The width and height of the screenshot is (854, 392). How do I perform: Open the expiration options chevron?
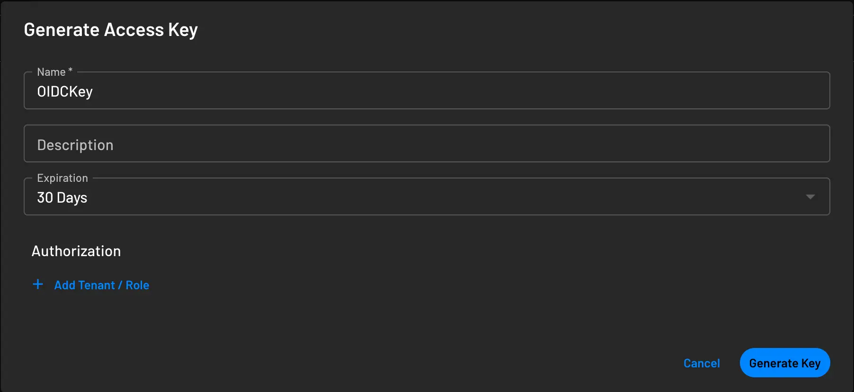tap(810, 196)
